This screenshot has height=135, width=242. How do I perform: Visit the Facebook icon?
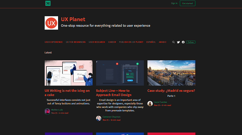click(183, 42)
